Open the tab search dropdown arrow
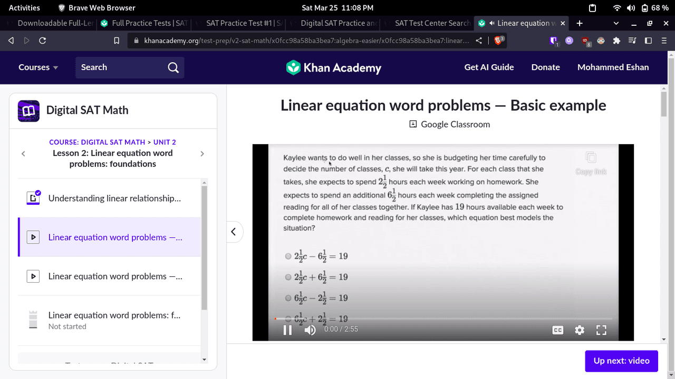The height and width of the screenshot is (379, 675). click(x=616, y=23)
